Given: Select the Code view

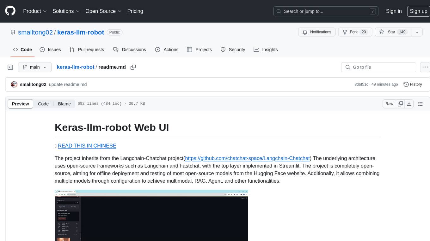Looking at the screenshot, I should tap(43, 104).
